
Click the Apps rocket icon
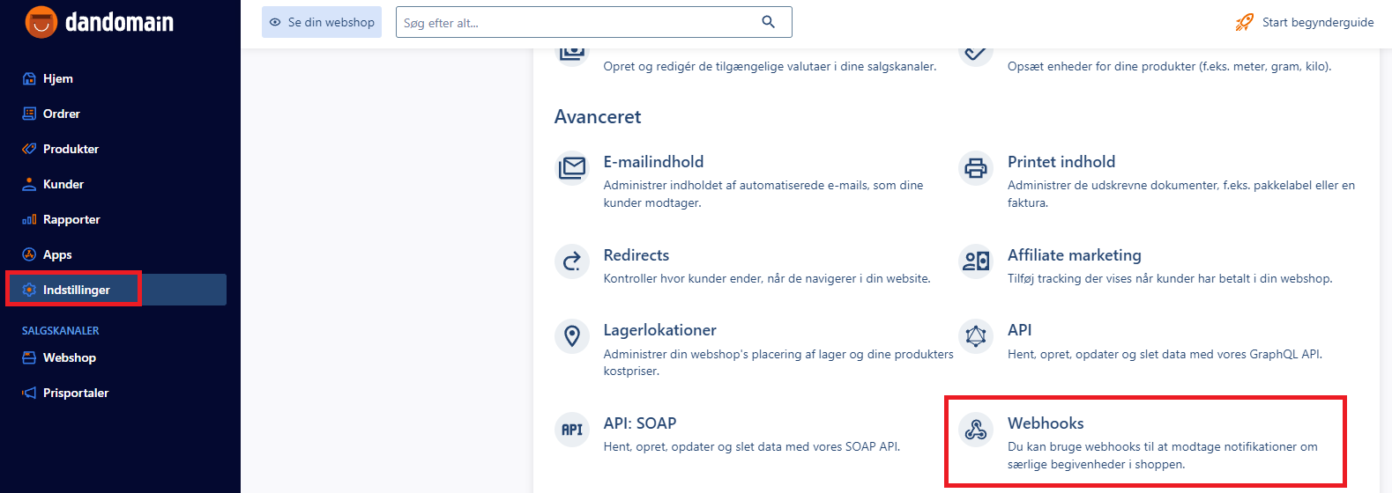pyautogui.click(x=29, y=254)
